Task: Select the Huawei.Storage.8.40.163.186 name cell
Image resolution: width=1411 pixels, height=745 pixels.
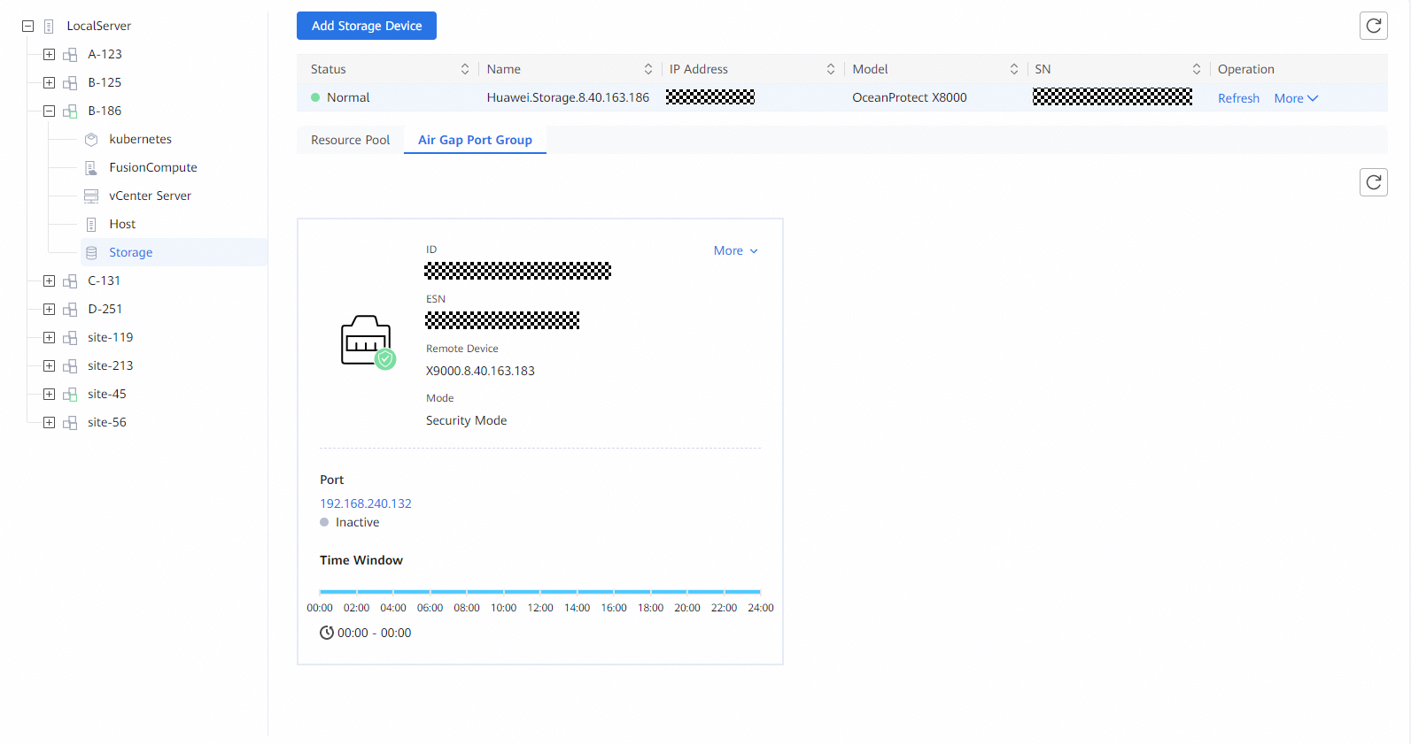Action: [568, 97]
